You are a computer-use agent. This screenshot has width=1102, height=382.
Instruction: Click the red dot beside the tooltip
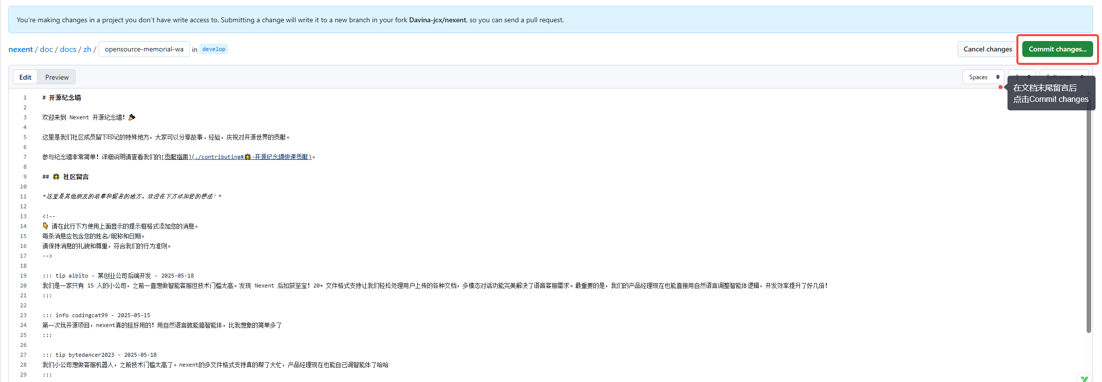(x=1001, y=88)
